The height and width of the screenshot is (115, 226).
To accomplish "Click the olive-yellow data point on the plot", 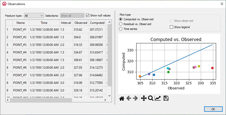I will click(199, 66).
